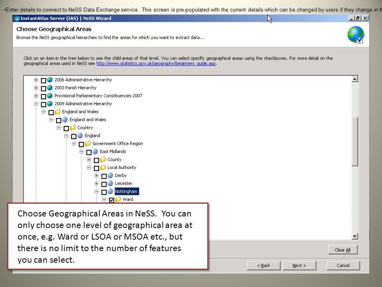The image size is (382, 287).
Task: Click globe icon beside Provisional Parliamentary Constituencies 2007
Action: point(50,96)
